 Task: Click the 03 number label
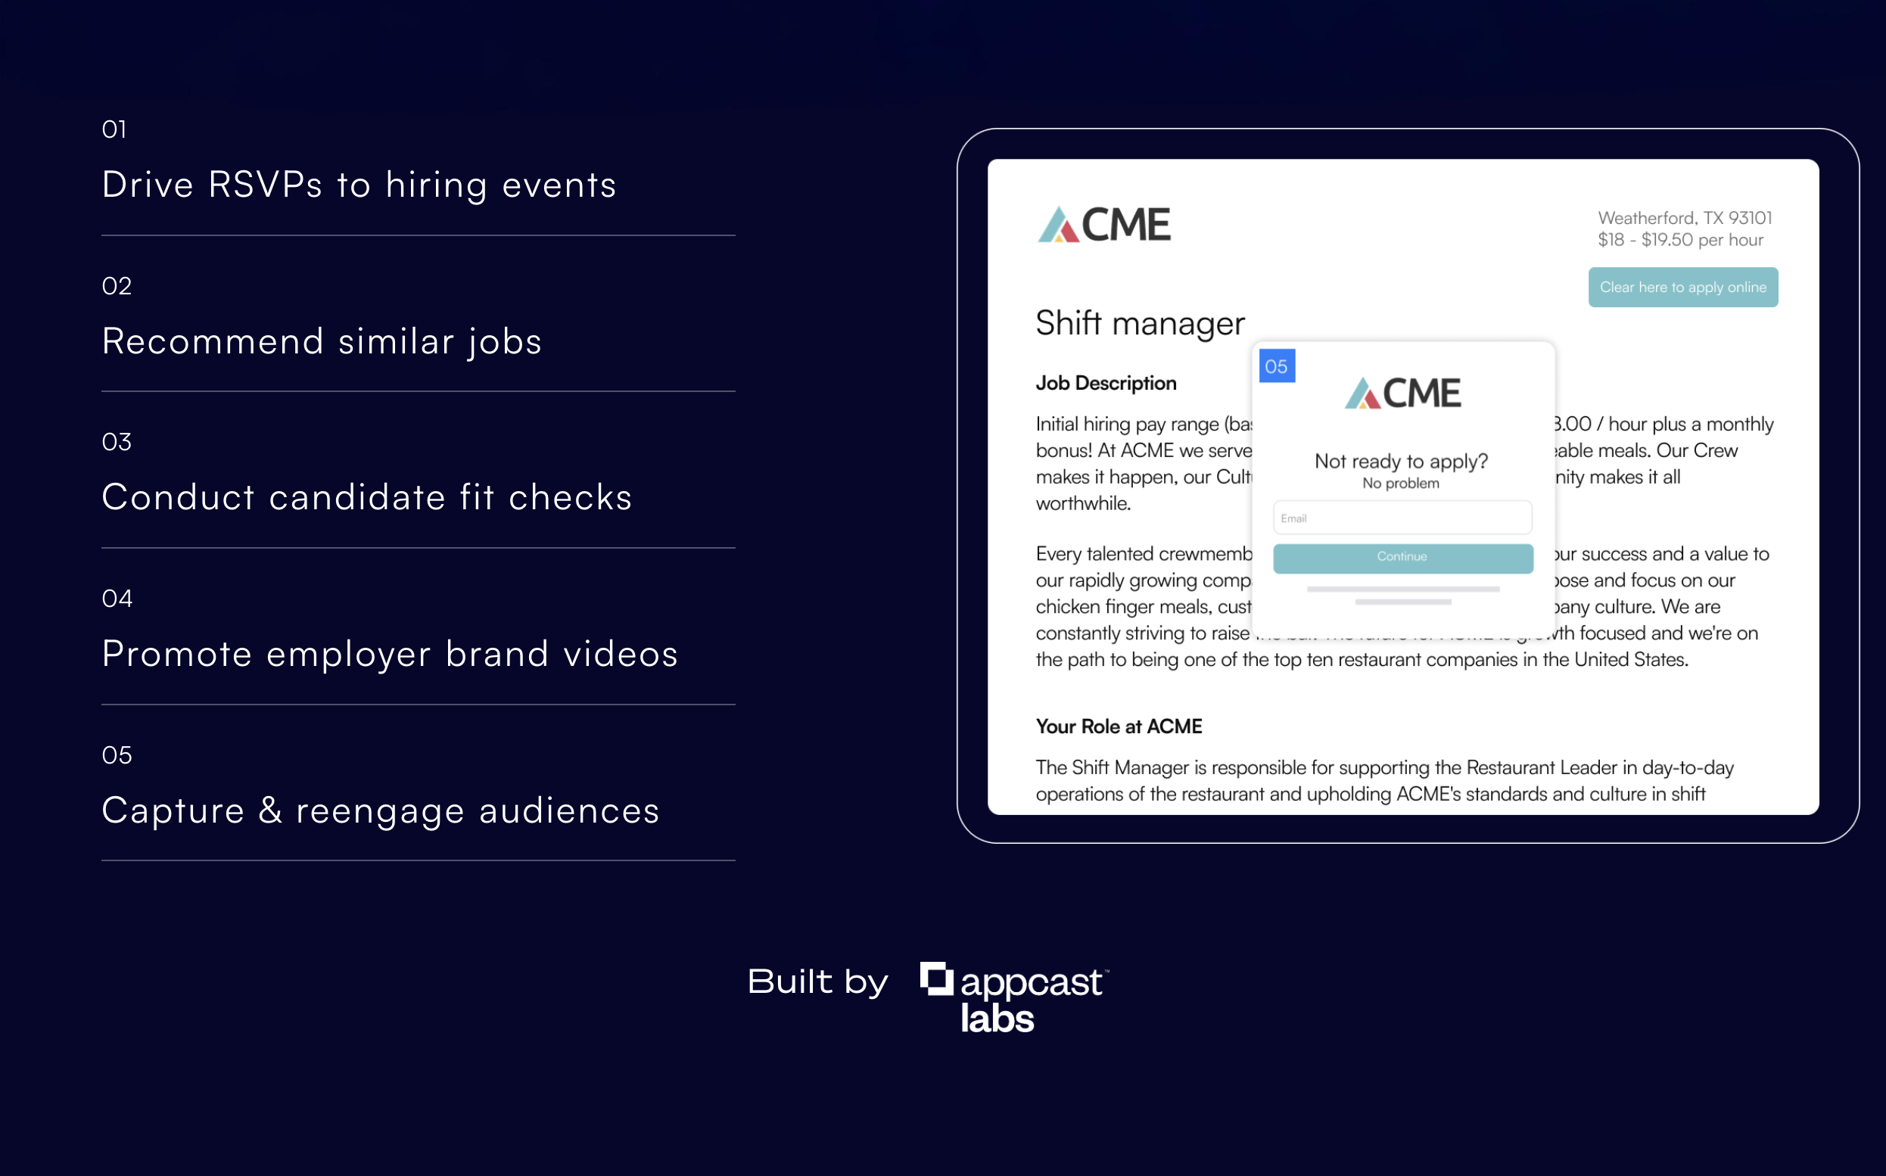pos(117,442)
